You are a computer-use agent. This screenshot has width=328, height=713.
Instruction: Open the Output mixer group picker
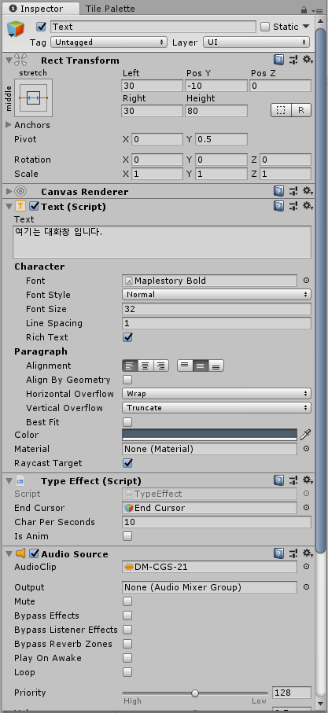[x=306, y=587]
